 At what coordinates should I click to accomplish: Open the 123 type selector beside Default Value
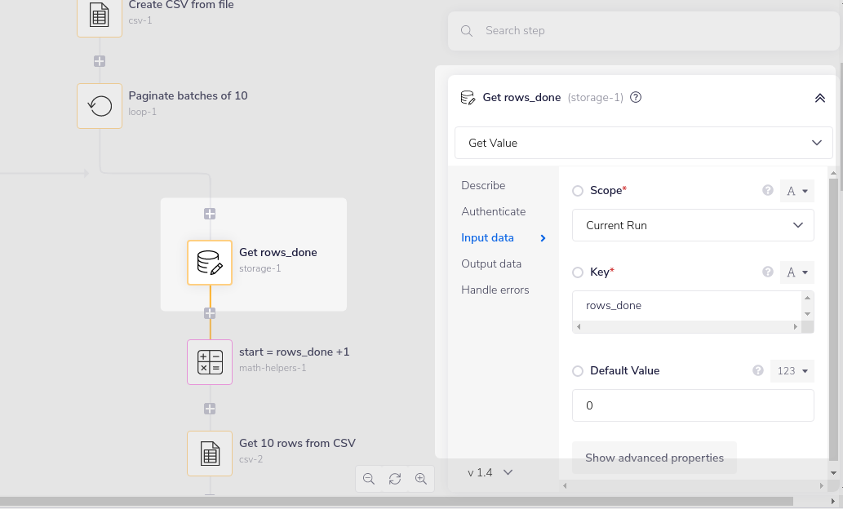[x=792, y=370]
